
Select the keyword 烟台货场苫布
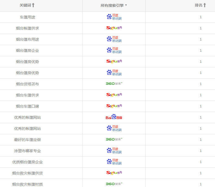(27, 84)
